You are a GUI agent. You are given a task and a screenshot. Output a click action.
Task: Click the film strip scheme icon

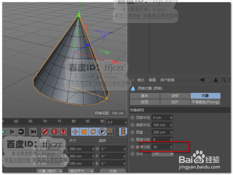pyautogui.click(x=123, y=132)
